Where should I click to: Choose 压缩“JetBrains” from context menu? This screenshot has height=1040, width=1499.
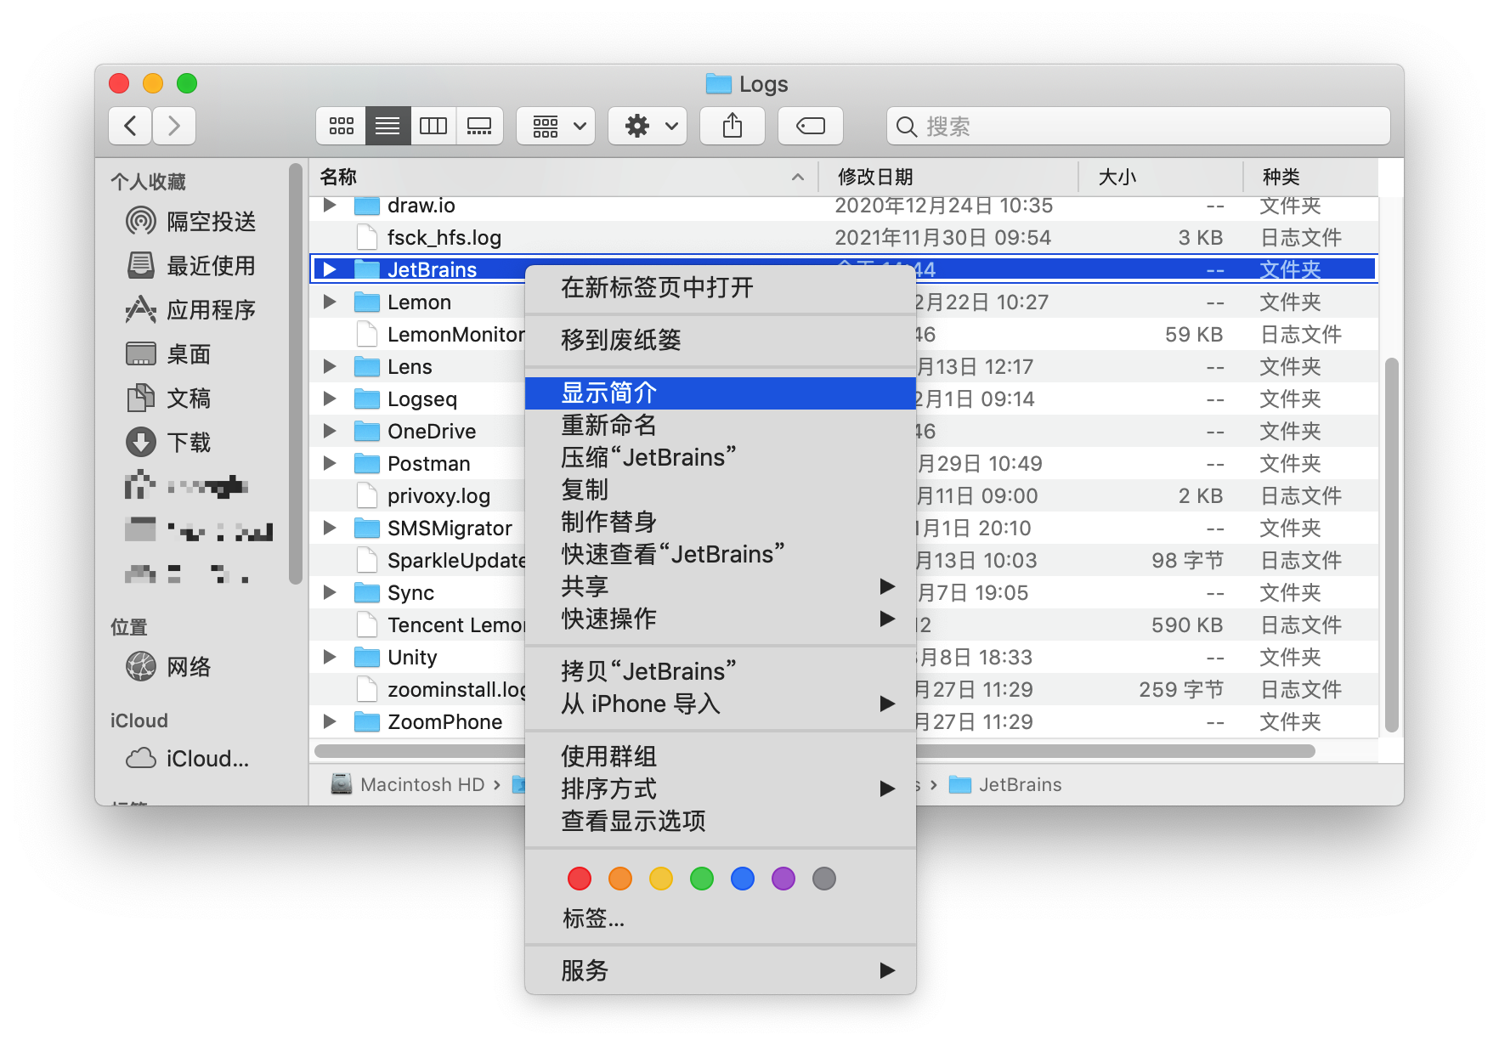[721, 457]
